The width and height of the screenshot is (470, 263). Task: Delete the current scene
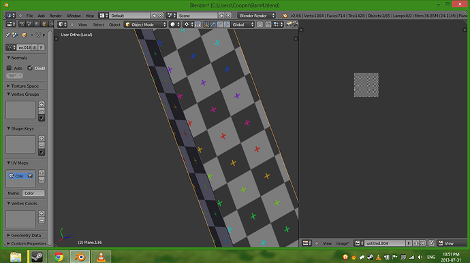point(228,16)
